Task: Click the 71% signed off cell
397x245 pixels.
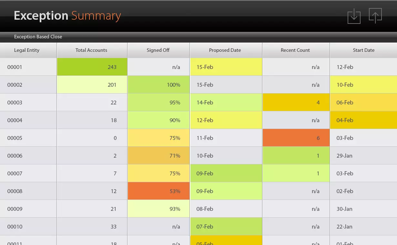Action: pyautogui.click(x=158, y=156)
